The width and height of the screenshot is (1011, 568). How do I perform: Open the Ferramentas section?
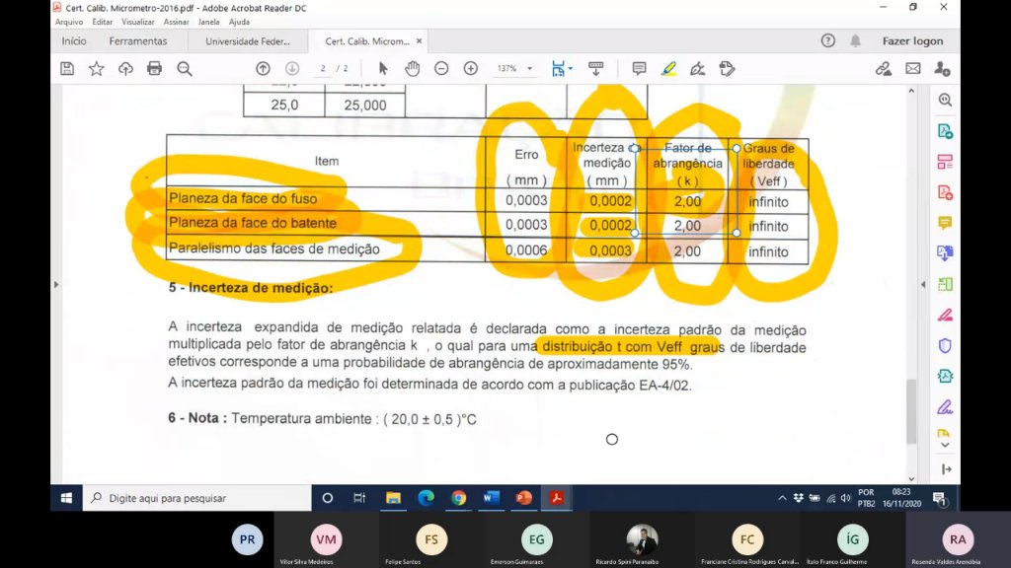pos(138,41)
